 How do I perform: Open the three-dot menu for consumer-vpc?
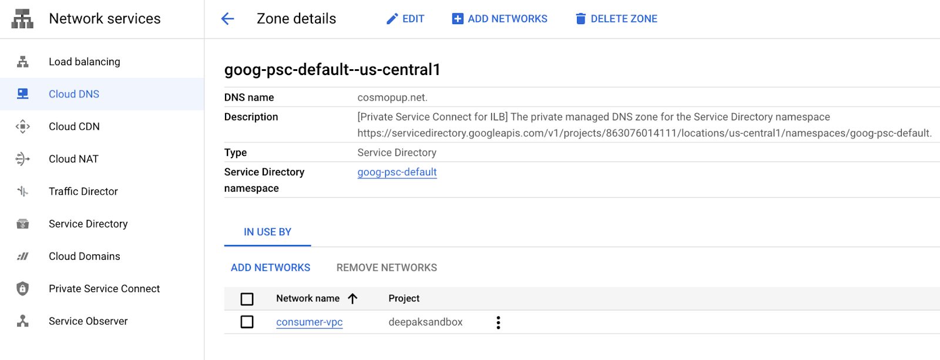pos(498,322)
